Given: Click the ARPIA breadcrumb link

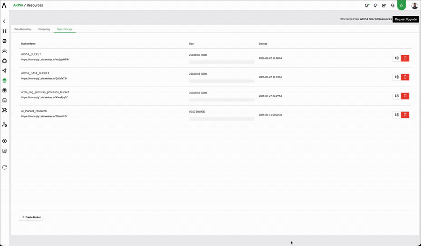Looking at the screenshot, I should click(x=18, y=5).
